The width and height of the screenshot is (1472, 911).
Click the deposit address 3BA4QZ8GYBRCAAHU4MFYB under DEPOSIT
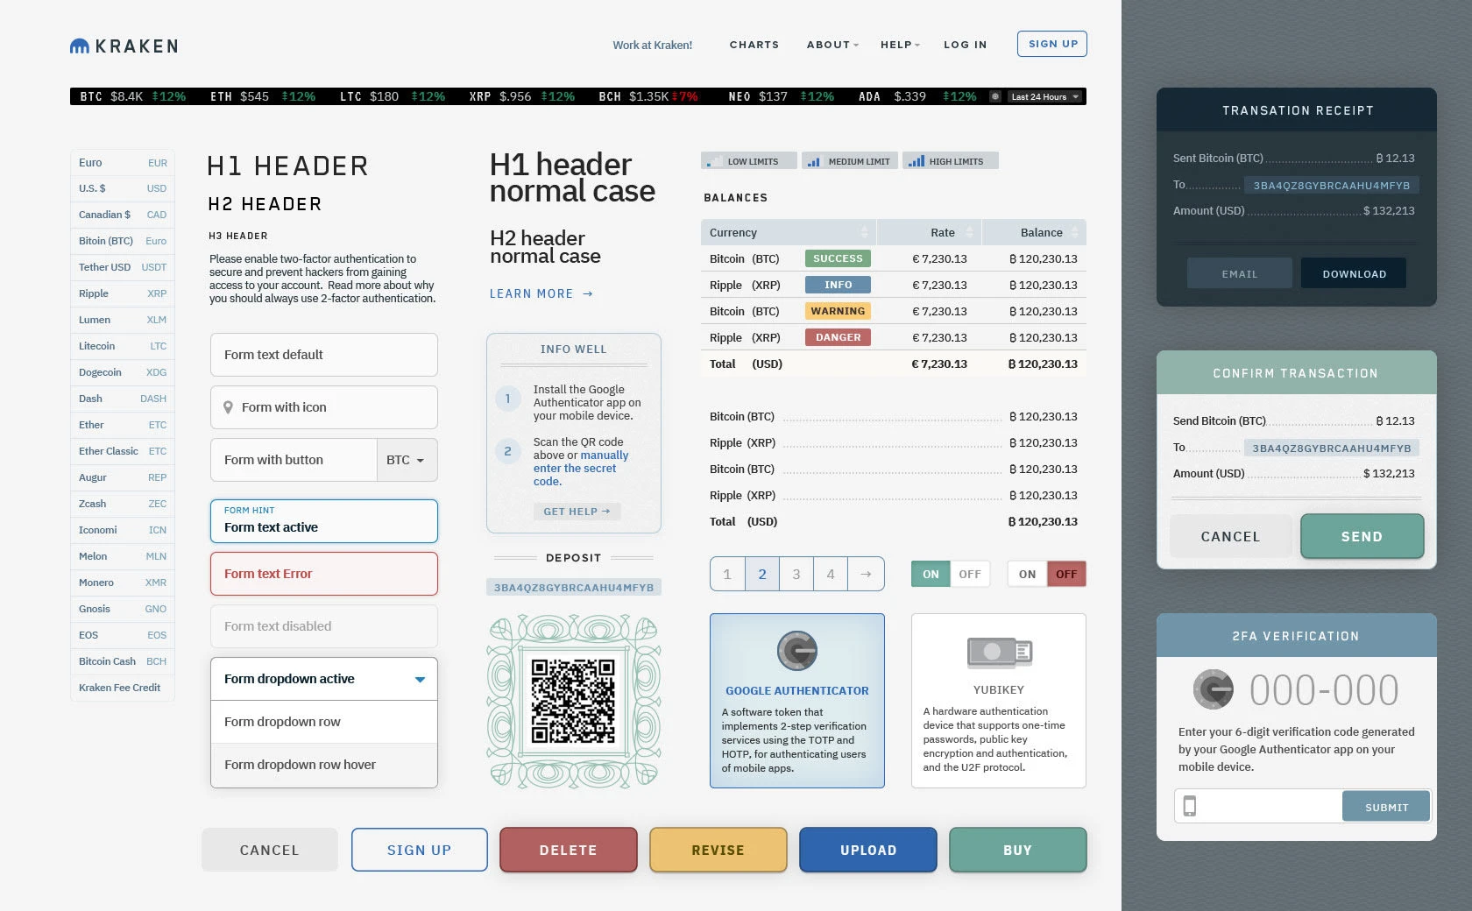tap(574, 587)
